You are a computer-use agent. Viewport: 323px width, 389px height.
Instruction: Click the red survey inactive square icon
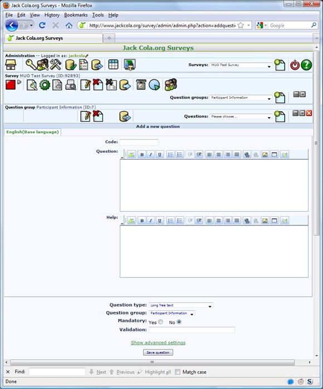coord(11,85)
